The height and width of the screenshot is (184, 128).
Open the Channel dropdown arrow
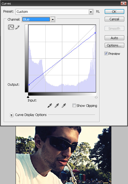click(x=53, y=19)
